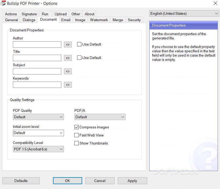Close the Options window
The width and height of the screenshot is (220, 189).
[215, 3]
